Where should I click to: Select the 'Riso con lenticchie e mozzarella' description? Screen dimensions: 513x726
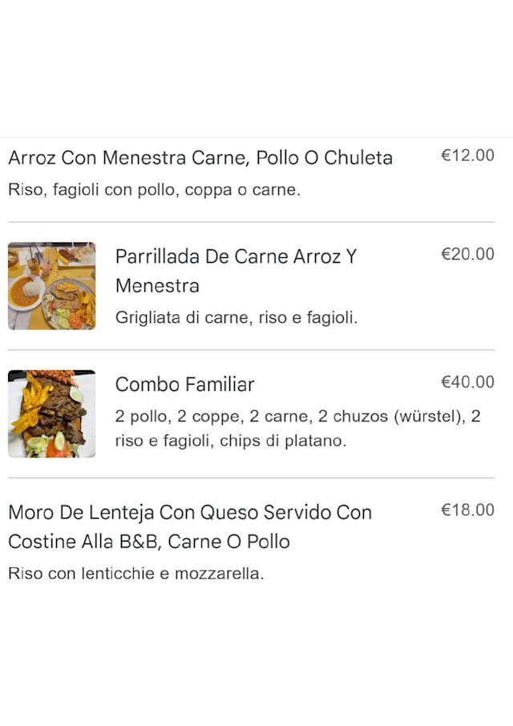click(135, 574)
